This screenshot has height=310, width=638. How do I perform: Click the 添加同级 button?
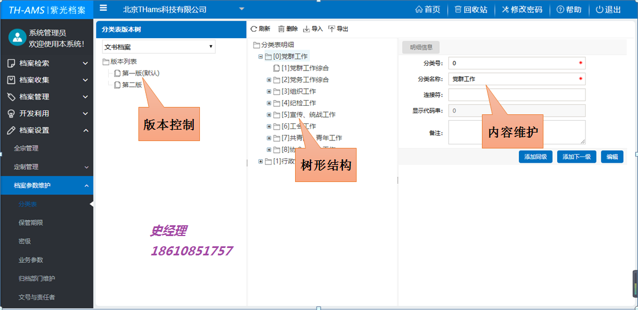coord(535,157)
